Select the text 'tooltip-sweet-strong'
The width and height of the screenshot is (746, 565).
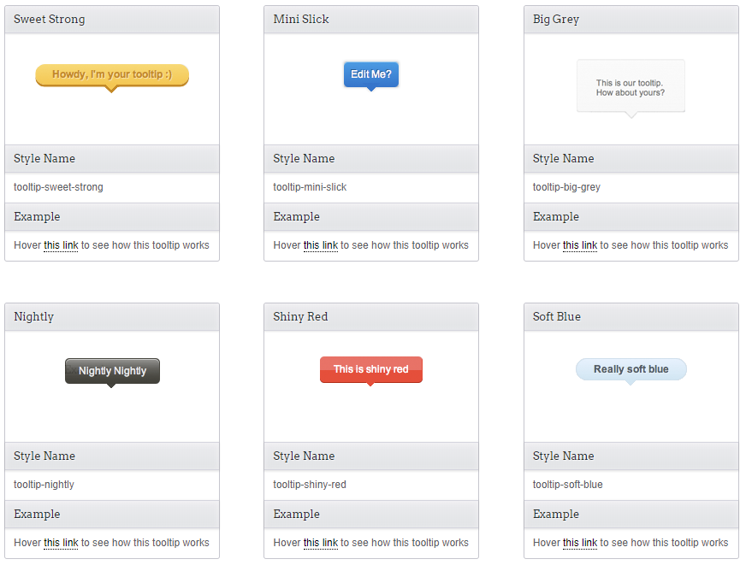coord(58,187)
